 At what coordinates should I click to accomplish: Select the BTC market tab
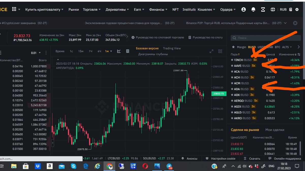(278, 47)
